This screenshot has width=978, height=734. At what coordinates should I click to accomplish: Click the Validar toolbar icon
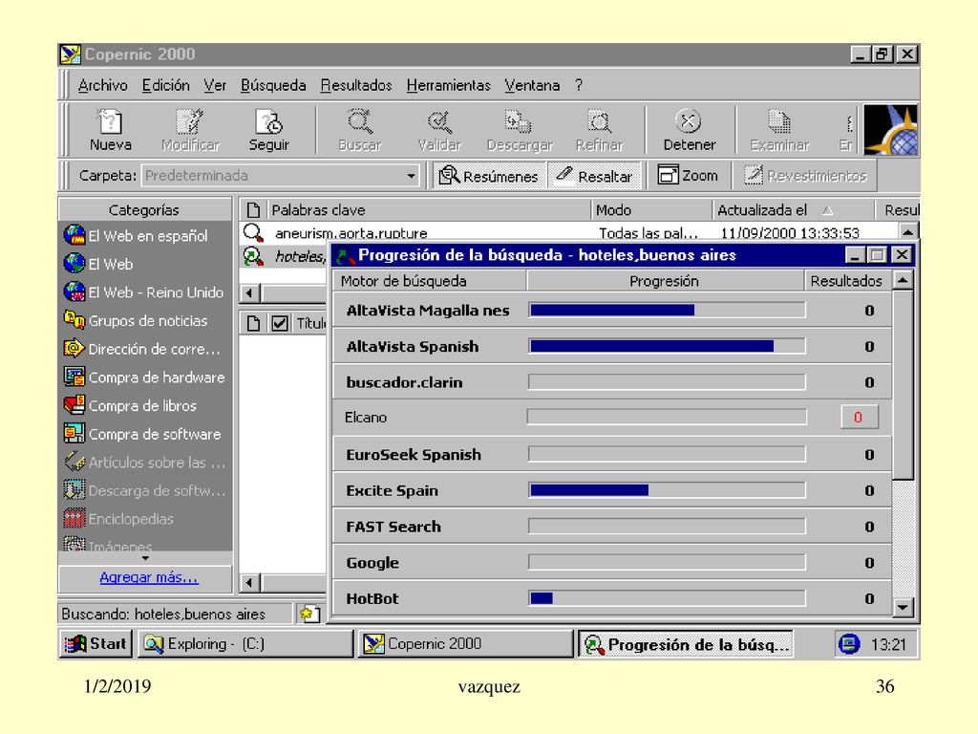[439, 130]
